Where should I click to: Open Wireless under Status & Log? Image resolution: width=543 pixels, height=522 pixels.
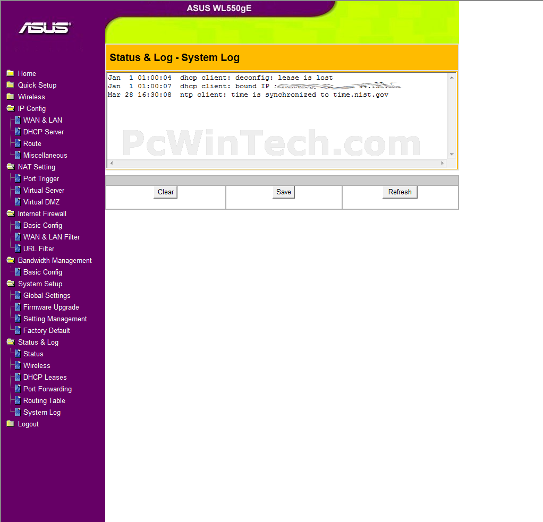(37, 365)
